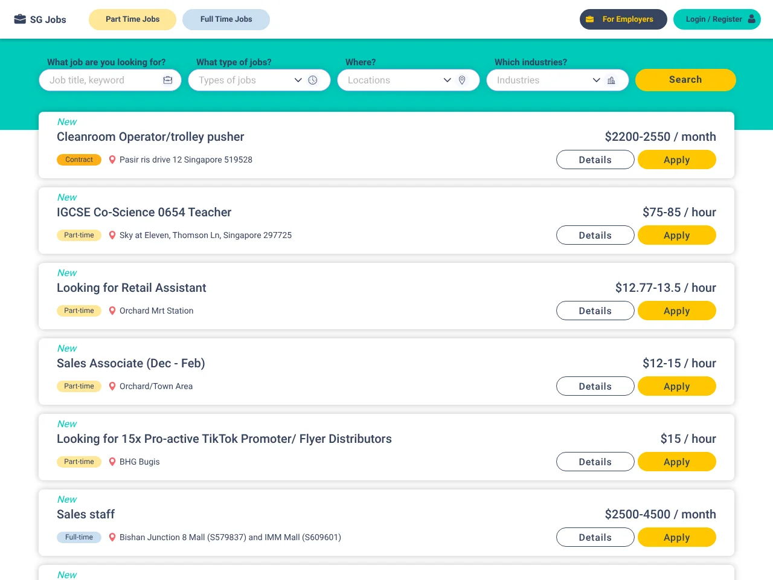Viewport: 773px width, 580px height.
Task: Click the briefcase icon in keyword field
Action: click(168, 80)
